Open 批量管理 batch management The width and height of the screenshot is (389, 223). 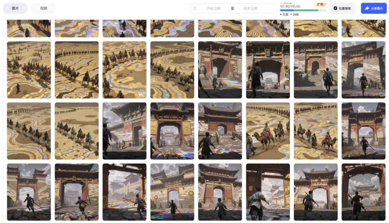(342, 8)
